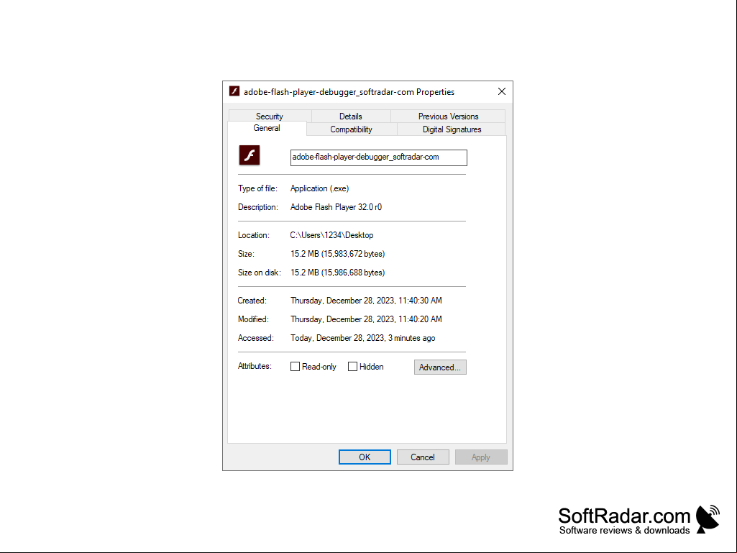This screenshot has width=737, height=553.
Task: Click the greyed-out Apply button
Action: coord(481,457)
